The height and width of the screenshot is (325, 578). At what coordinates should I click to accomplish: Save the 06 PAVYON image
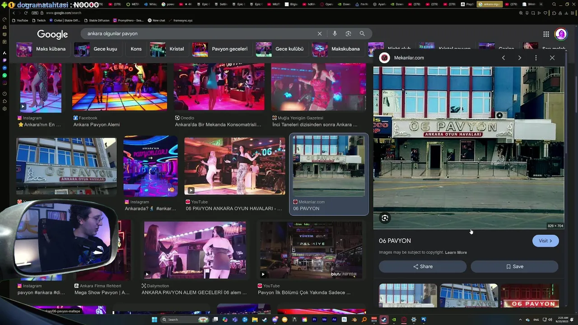(514, 266)
